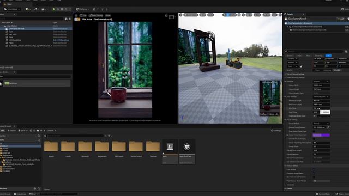Toggle the Scale lock icon in Transform
Viewport: 349px width, 196px height.
(301, 66)
